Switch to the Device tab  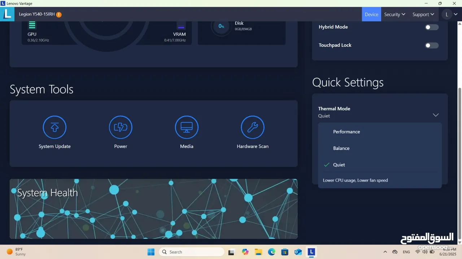click(371, 14)
